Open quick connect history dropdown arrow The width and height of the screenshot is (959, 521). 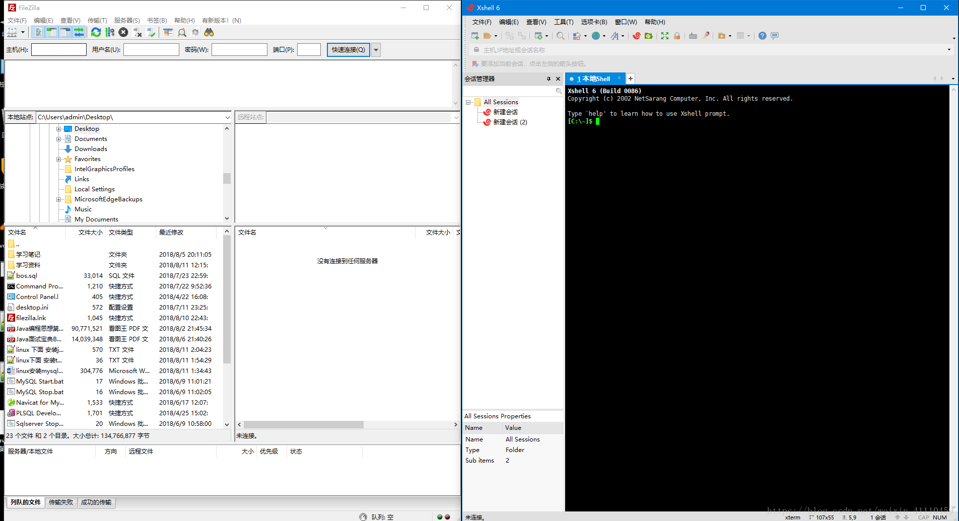click(376, 50)
